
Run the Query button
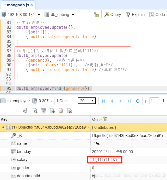pos(112,15)
